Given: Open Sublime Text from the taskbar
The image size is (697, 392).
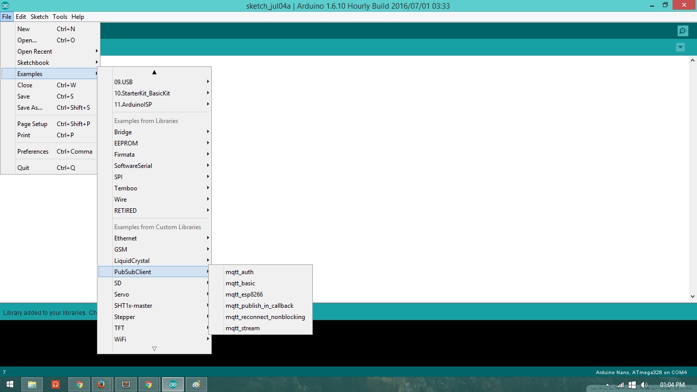Looking at the screenshot, I should pyautogui.click(x=126, y=384).
